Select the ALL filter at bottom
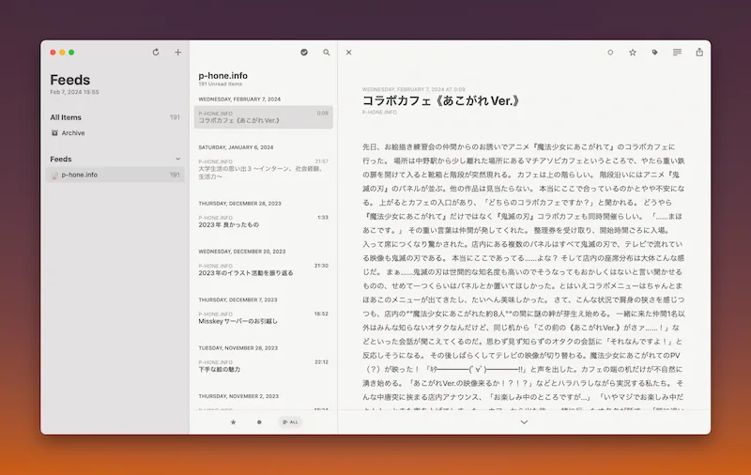 click(x=290, y=422)
